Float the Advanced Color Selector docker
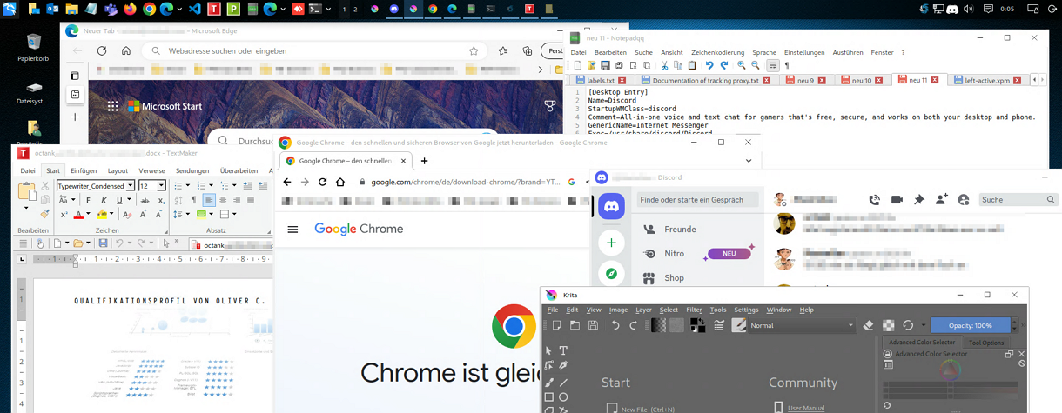The image size is (1062, 413). point(1010,354)
